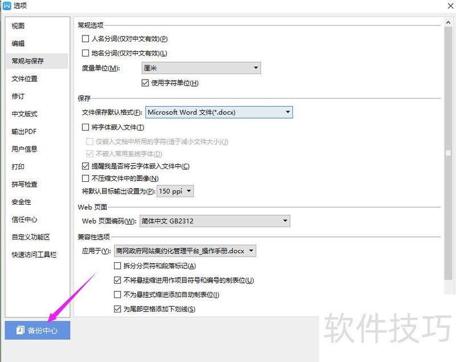Open the 备份中心 backup center button
The image size is (456, 362).
38,330
